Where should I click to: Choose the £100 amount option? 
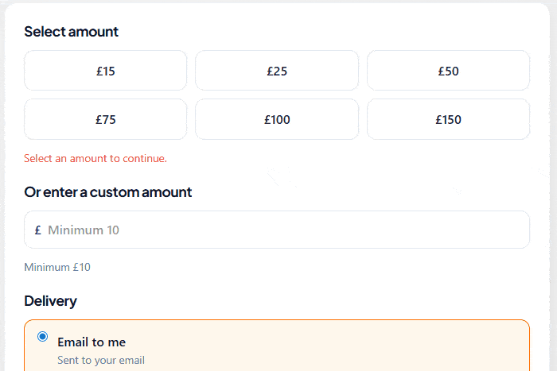[x=277, y=120]
